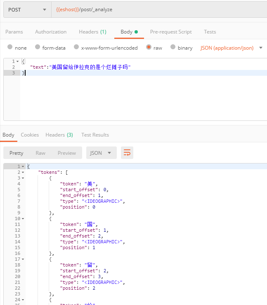Click line 3 closing brace in request editor
The width and height of the screenshot is (267, 305).
click(x=23, y=73)
